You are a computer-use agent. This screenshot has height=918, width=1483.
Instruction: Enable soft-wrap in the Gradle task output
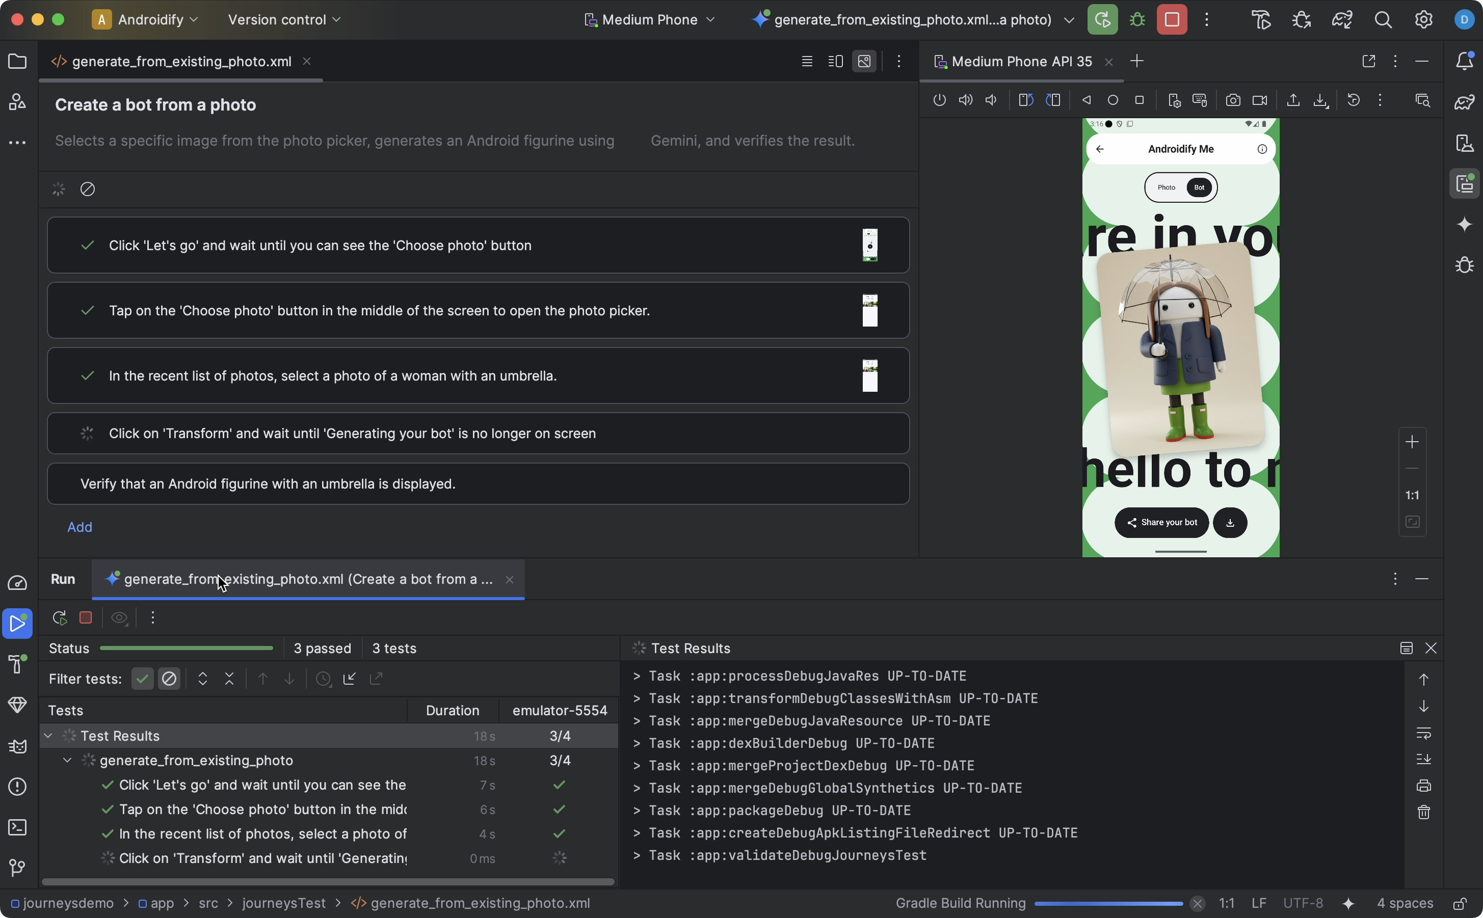tap(1425, 734)
